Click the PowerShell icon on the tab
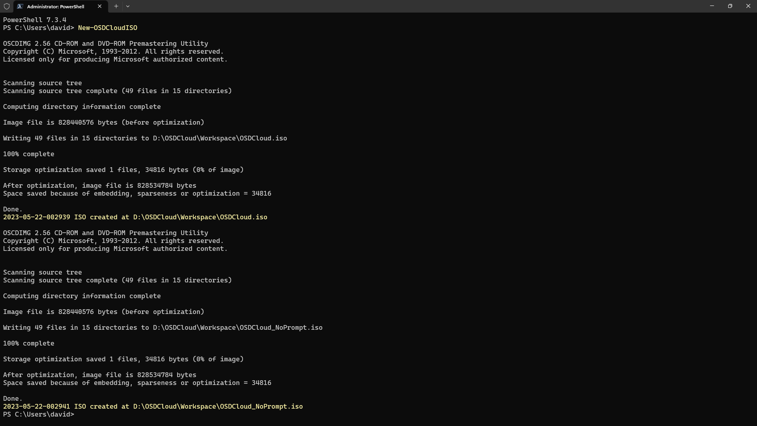The width and height of the screenshot is (757, 426). click(x=20, y=6)
